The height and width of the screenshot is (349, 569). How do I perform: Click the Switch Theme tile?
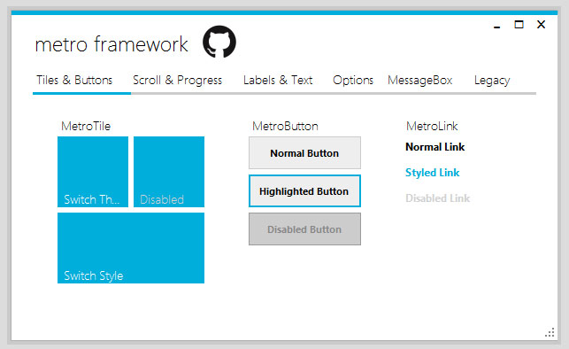click(93, 172)
